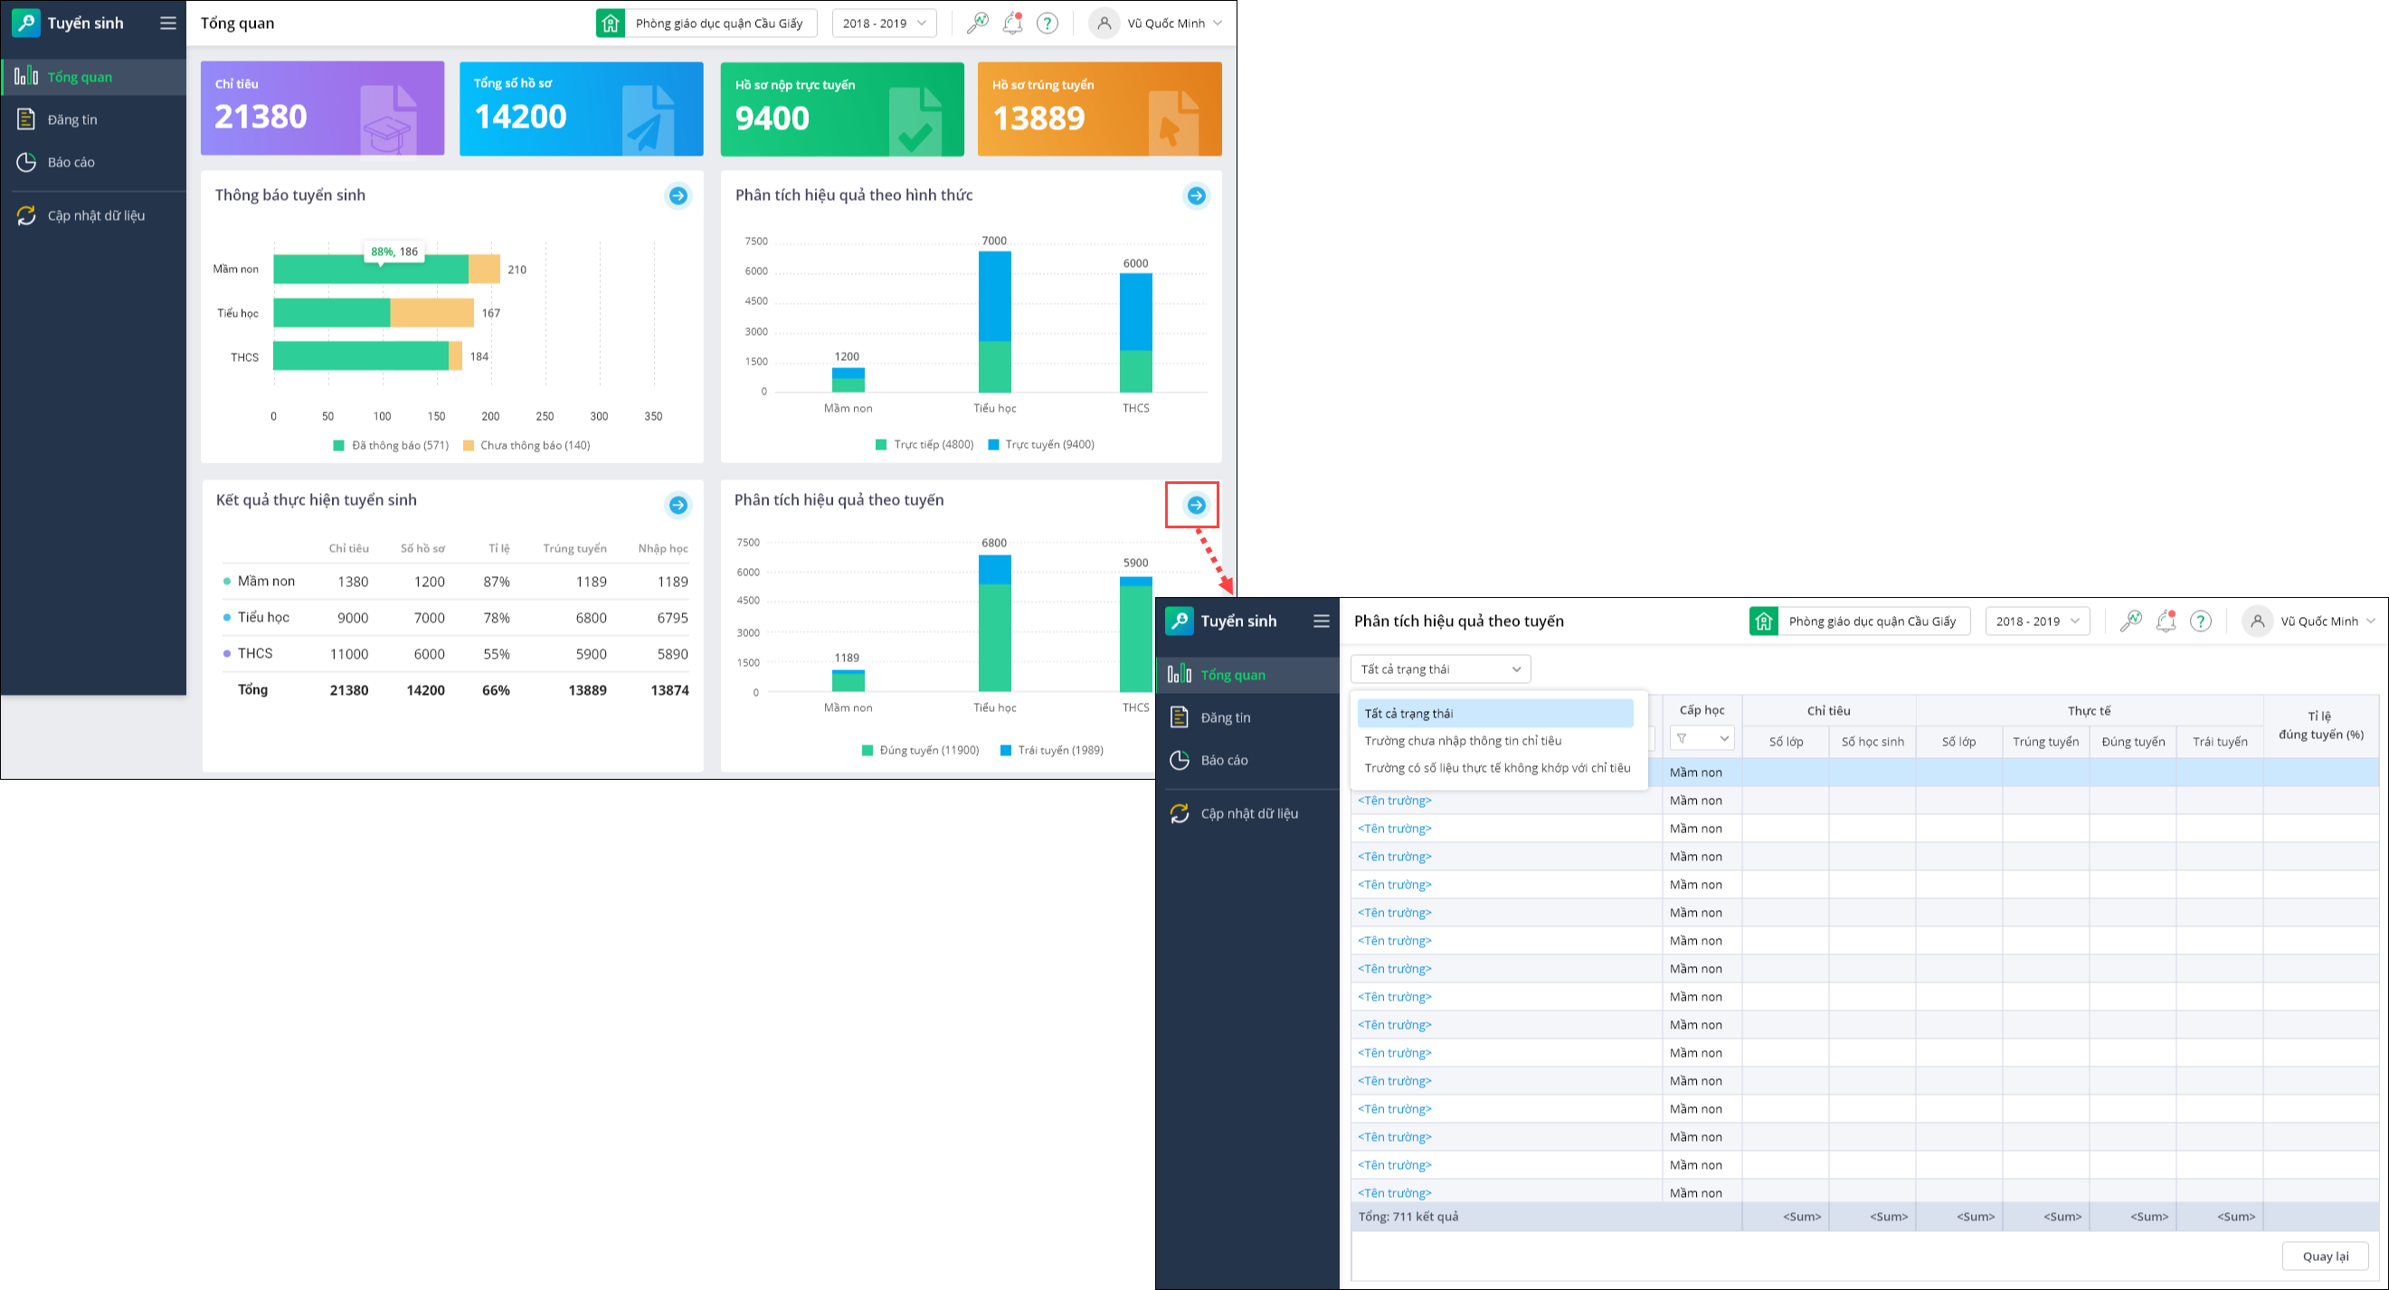Open the 2018 - 2019 year dropdown in Tổng quan header
Image resolution: width=2389 pixels, height=1290 pixels.
point(884,24)
